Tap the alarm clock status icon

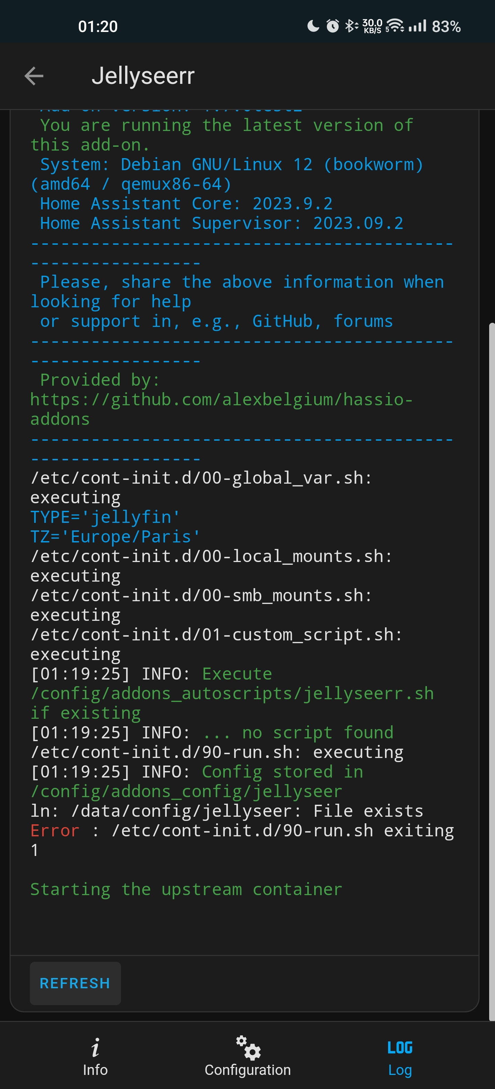click(333, 26)
